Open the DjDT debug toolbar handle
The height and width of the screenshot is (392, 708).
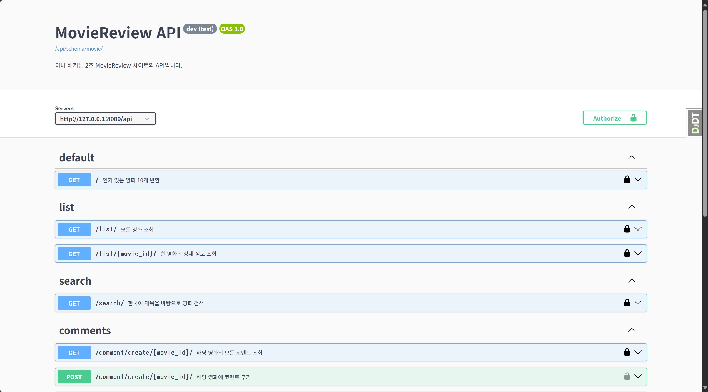(694, 123)
